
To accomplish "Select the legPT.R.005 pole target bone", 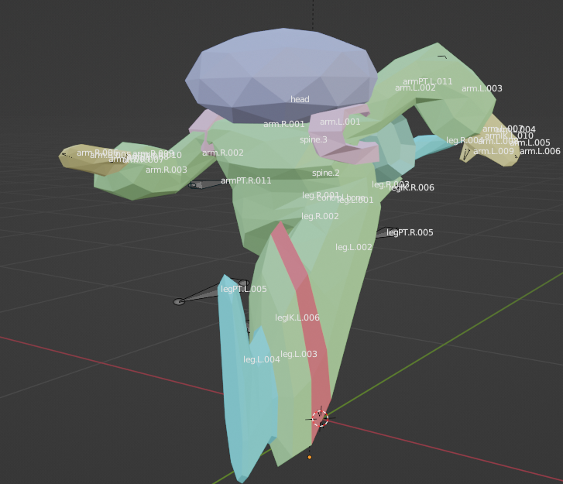I will point(386,232).
